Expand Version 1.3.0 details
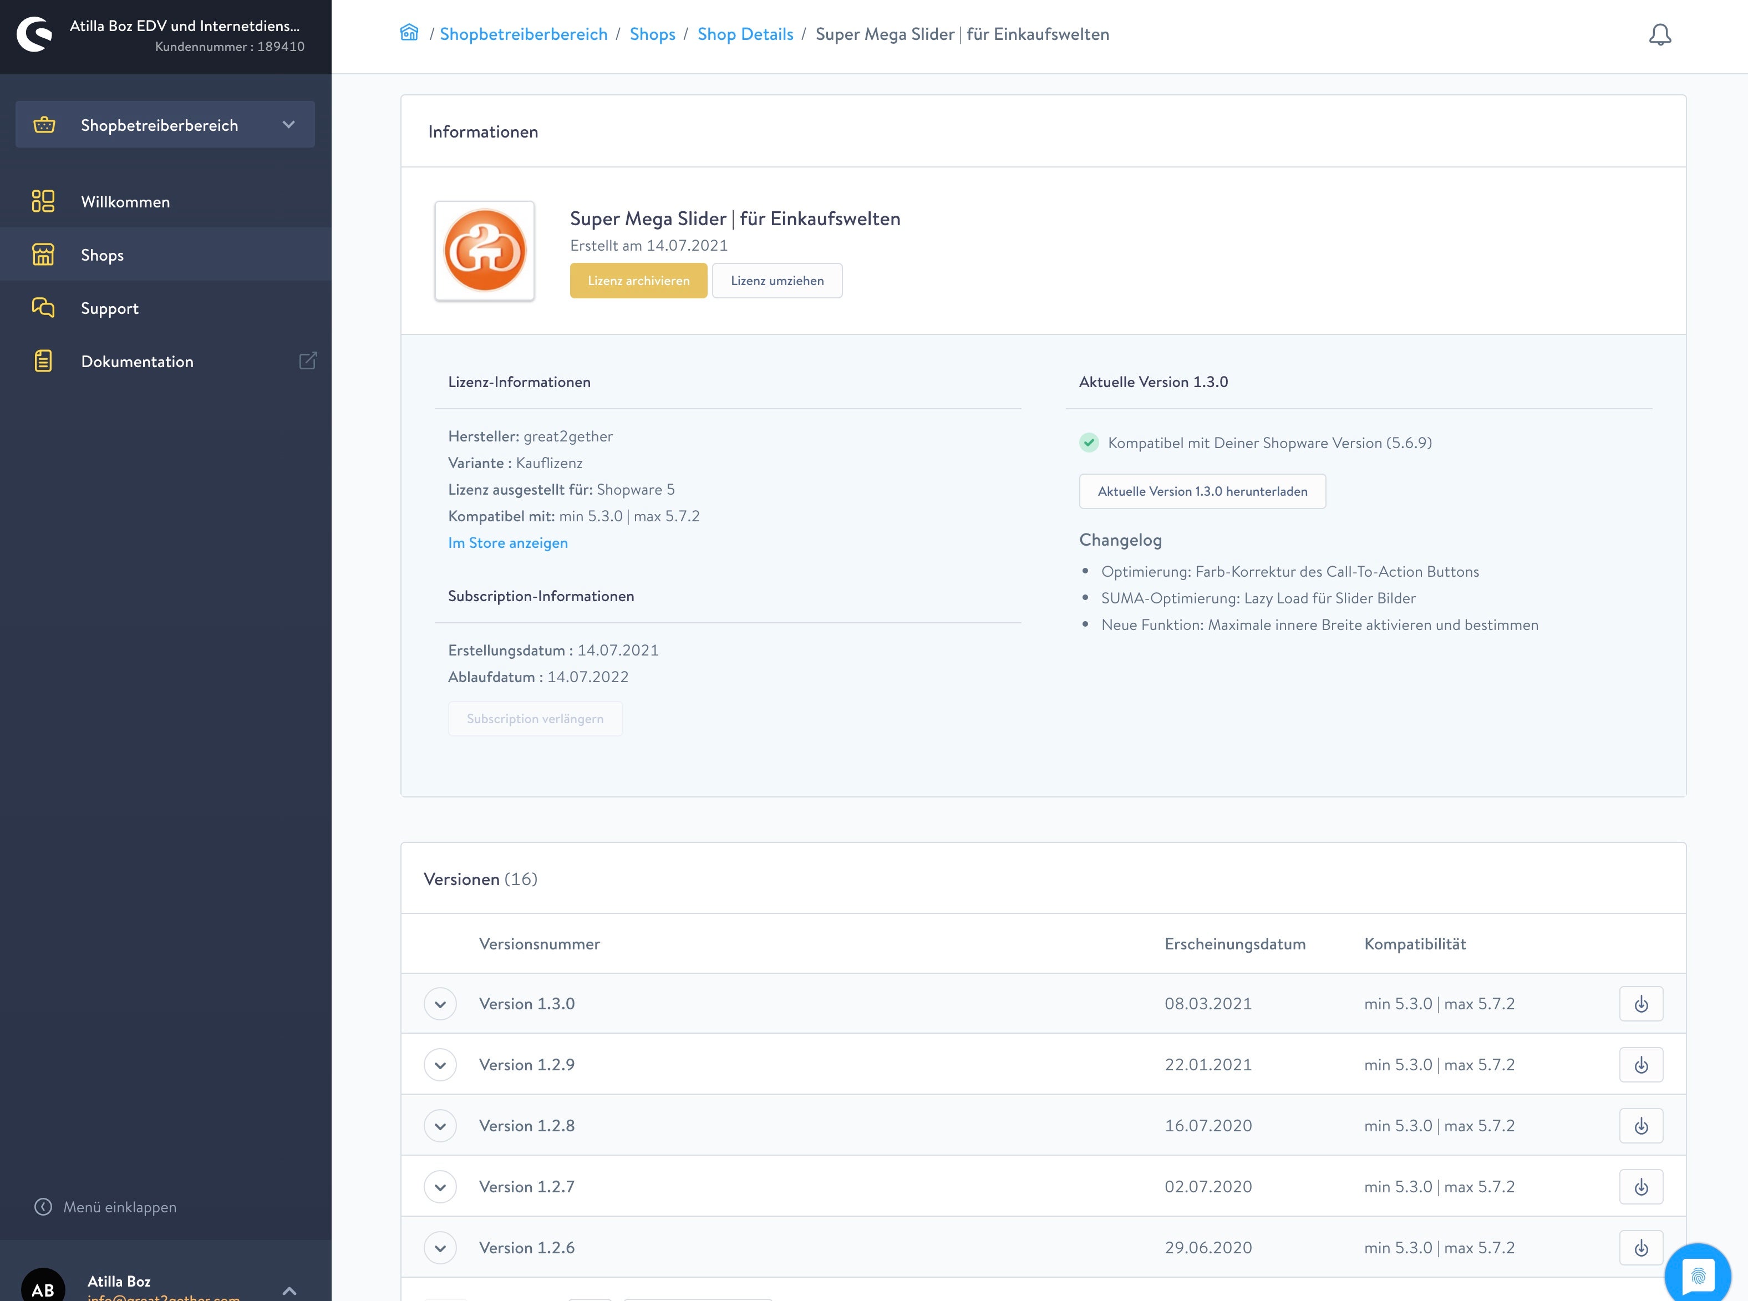1748x1301 pixels. coord(440,1004)
